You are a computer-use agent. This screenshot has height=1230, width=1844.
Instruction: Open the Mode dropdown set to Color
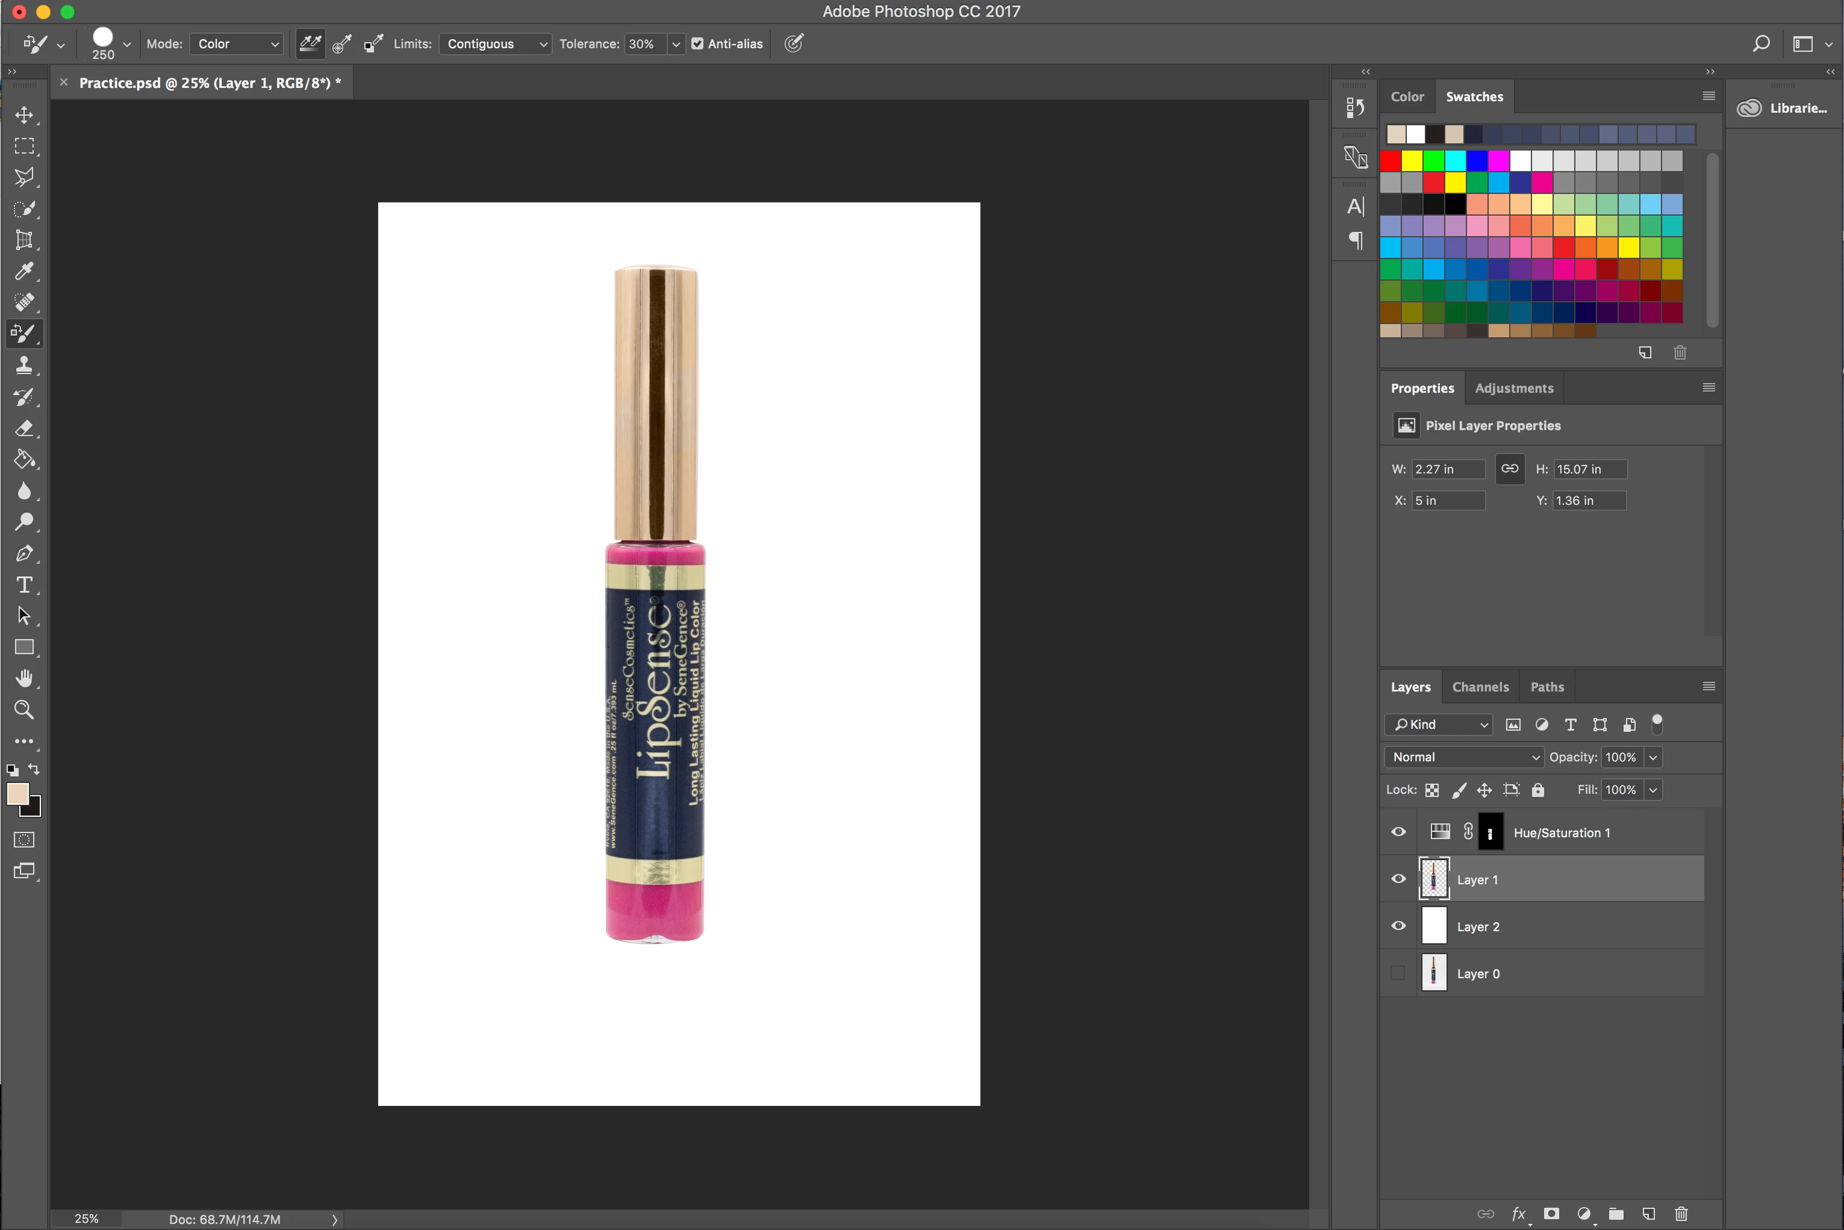coord(237,44)
